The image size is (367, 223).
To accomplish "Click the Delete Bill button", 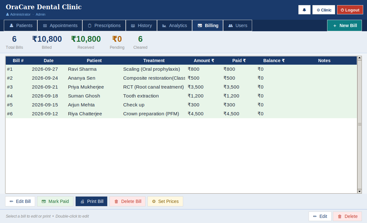I will point(128,201).
